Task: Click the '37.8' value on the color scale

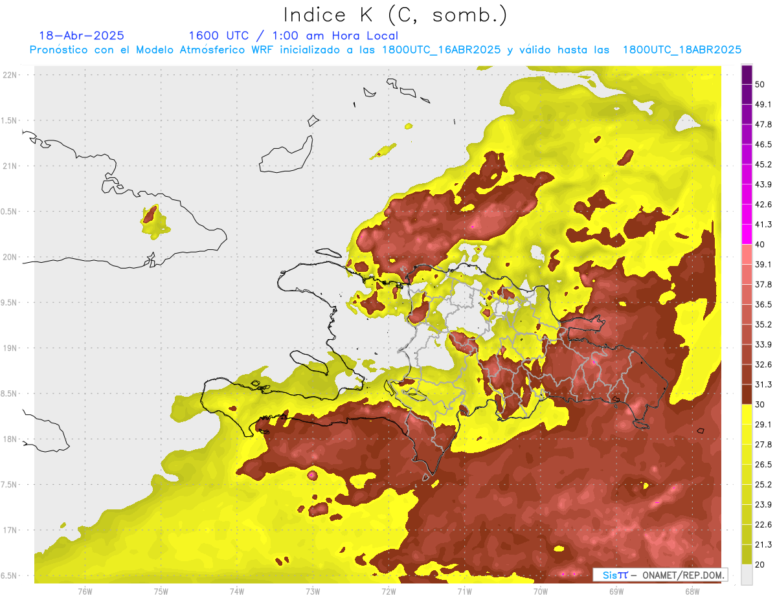Action: tap(763, 285)
